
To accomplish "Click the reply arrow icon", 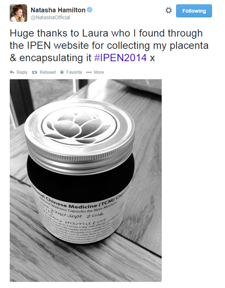I will [x=12, y=72].
